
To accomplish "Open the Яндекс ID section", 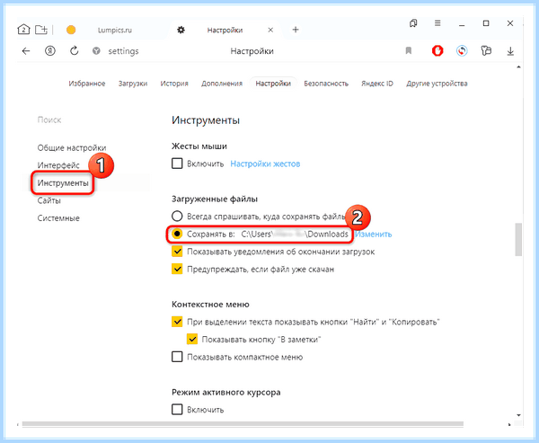I will [x=377, y=84].
